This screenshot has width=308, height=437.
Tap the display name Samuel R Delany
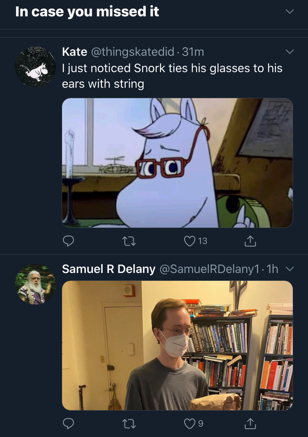click(108, 269)
